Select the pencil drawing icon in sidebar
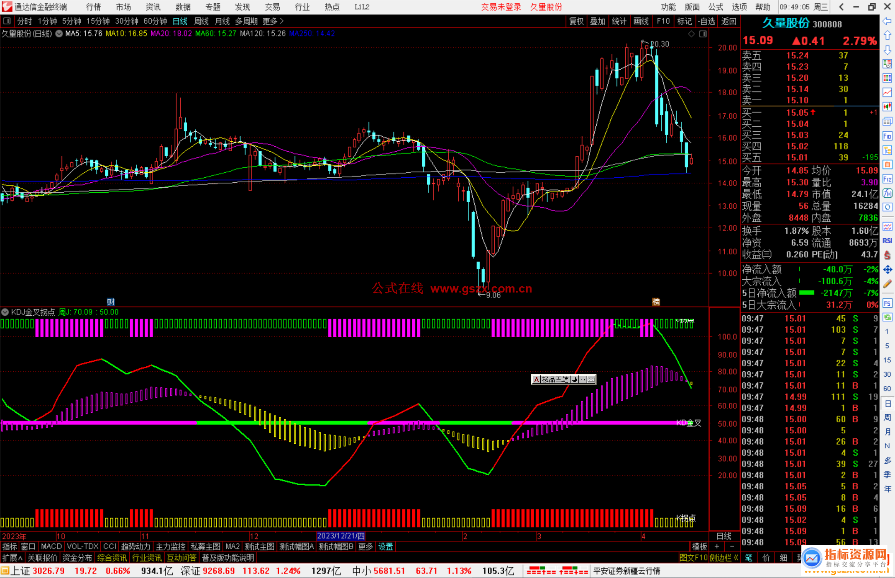This screenshot has height=578, width=895. coord(887,284)
